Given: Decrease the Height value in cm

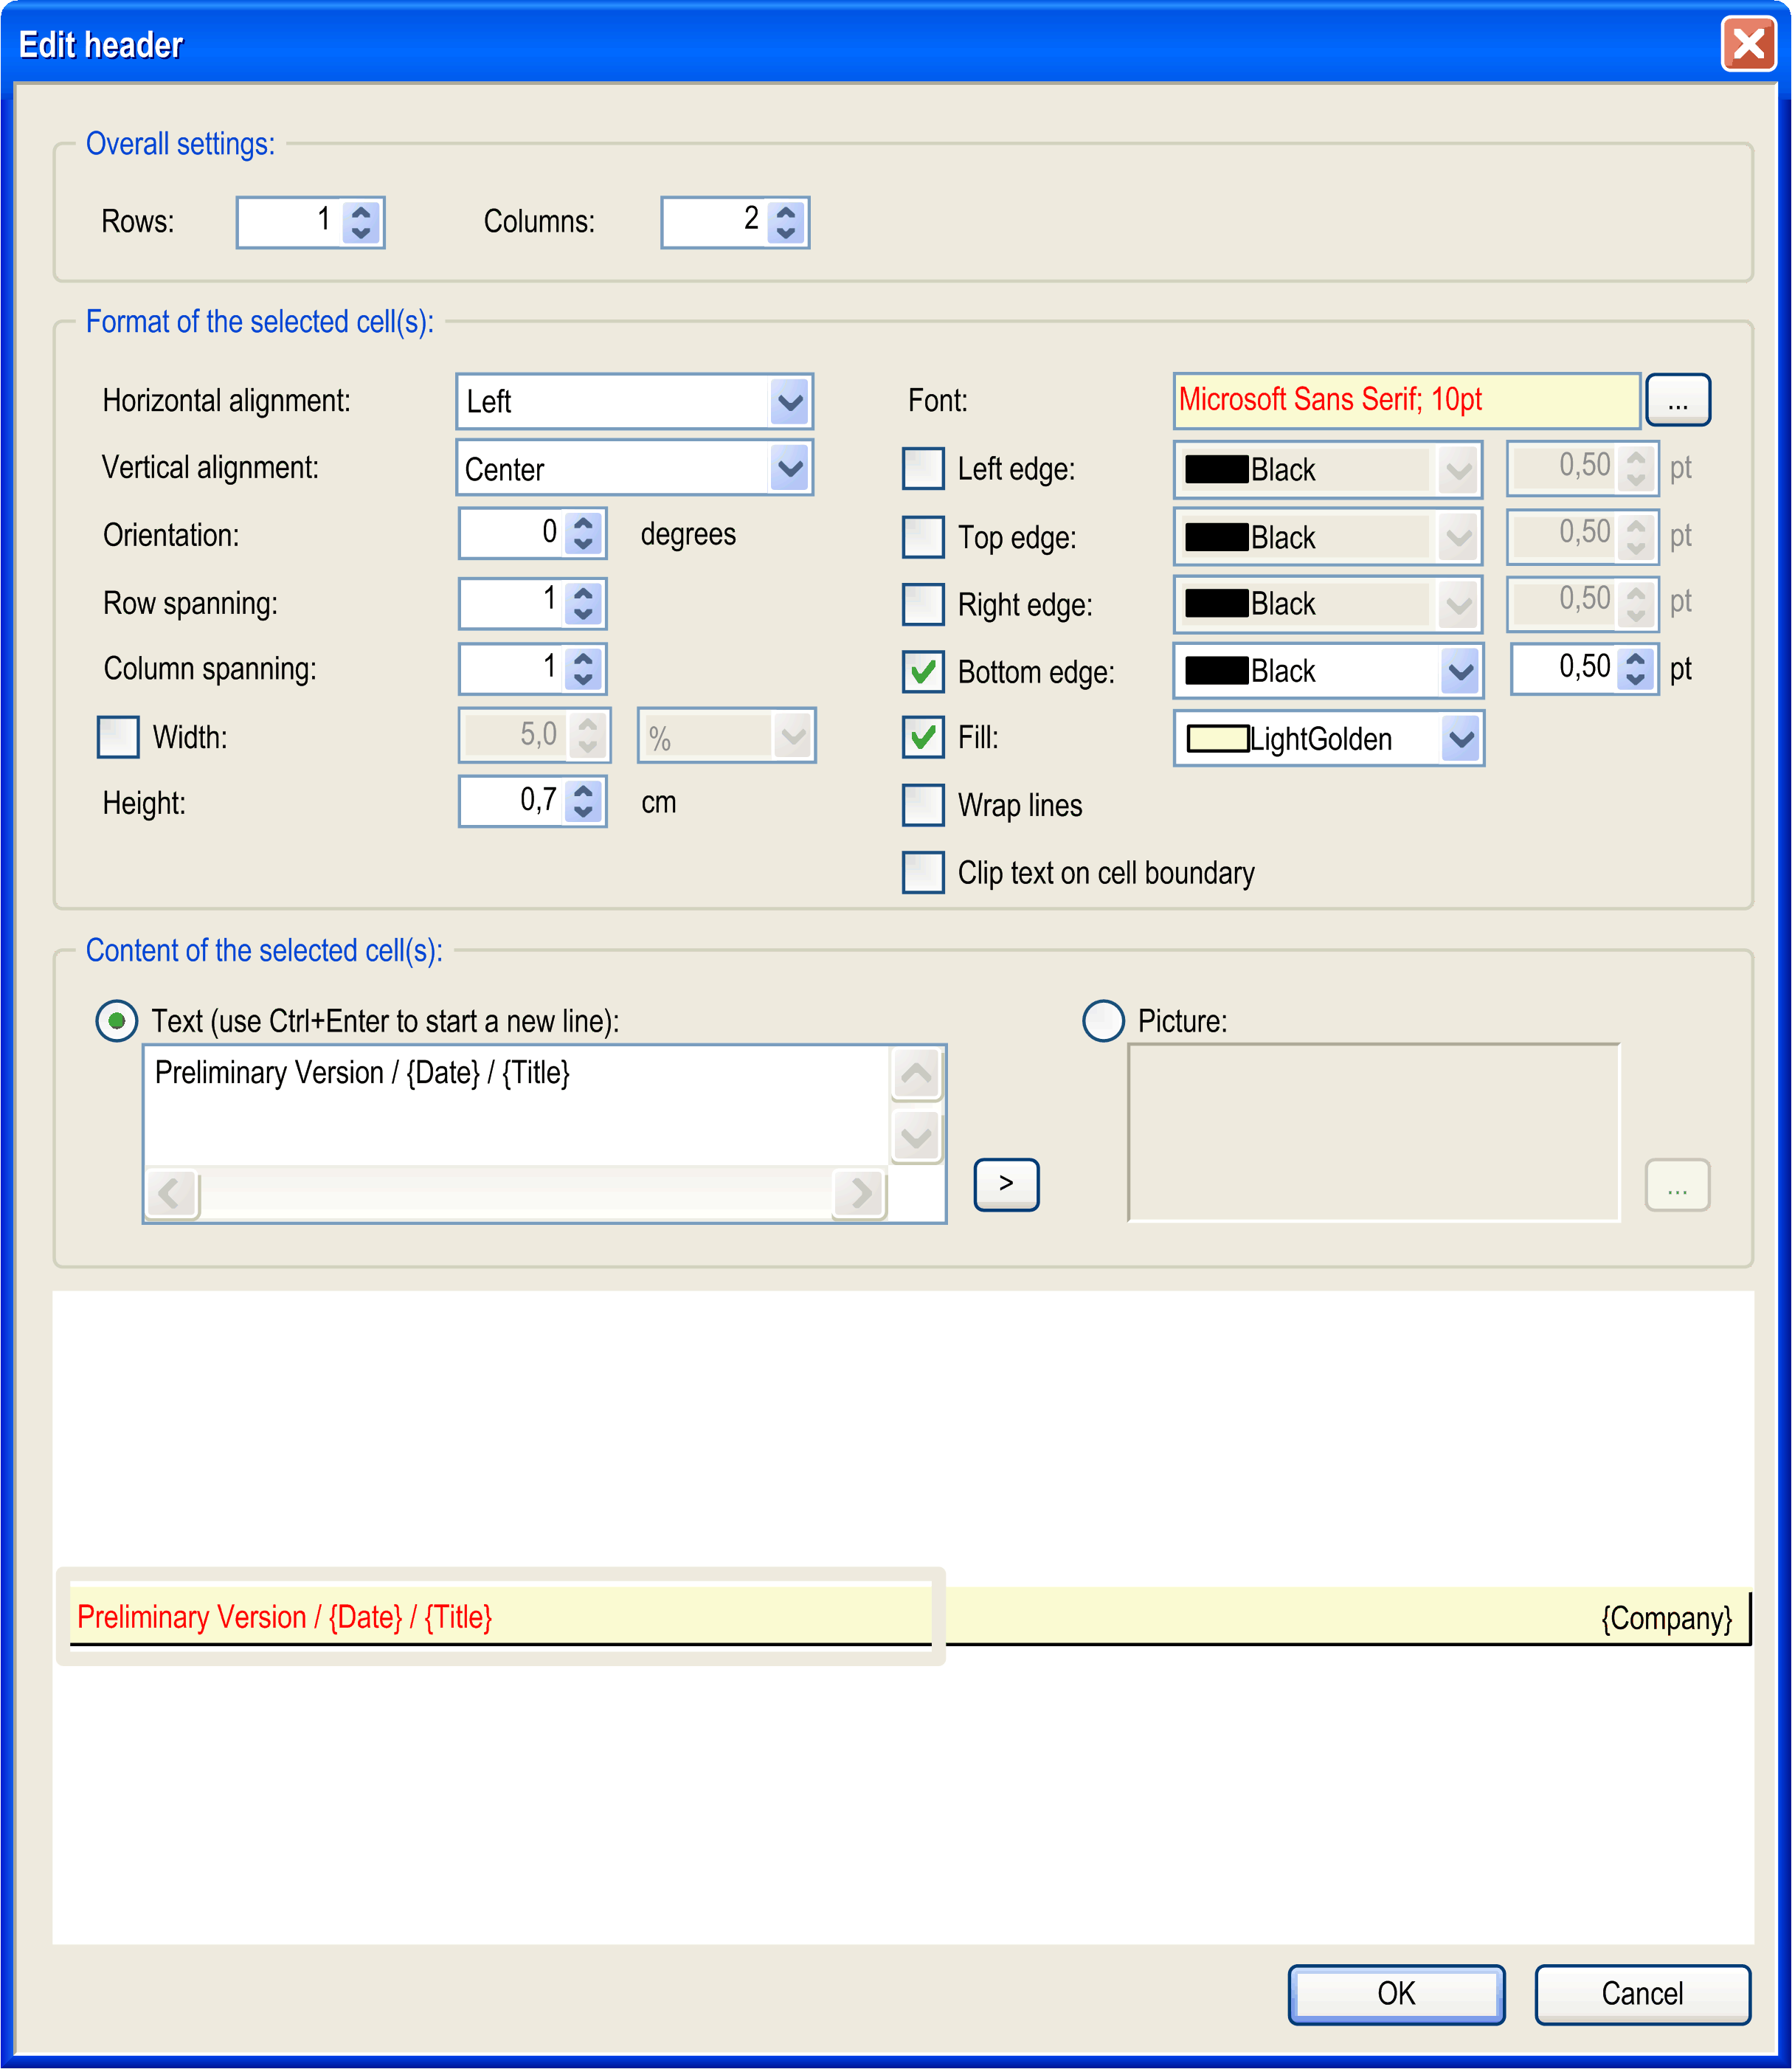Looking at the screenshot, I should [x=583, y=813].
